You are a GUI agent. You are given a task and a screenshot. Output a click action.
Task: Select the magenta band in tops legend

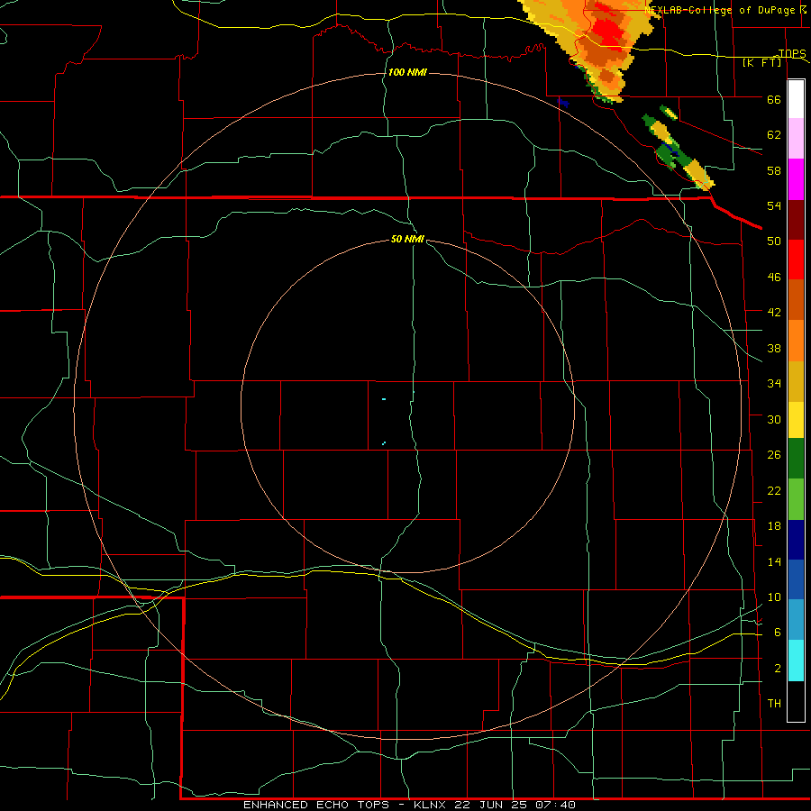click(x=796, y=179)
